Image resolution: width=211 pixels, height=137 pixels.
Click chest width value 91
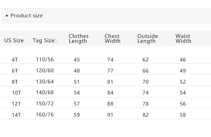coord(110,115)
